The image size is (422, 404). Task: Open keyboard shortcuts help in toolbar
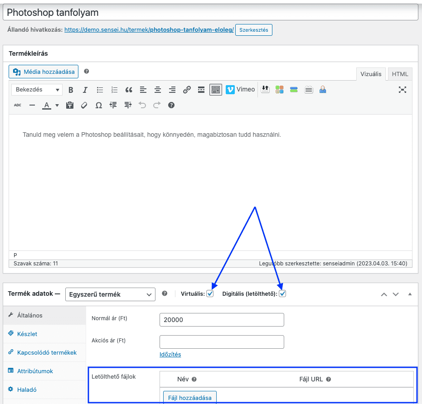[171, 105]
